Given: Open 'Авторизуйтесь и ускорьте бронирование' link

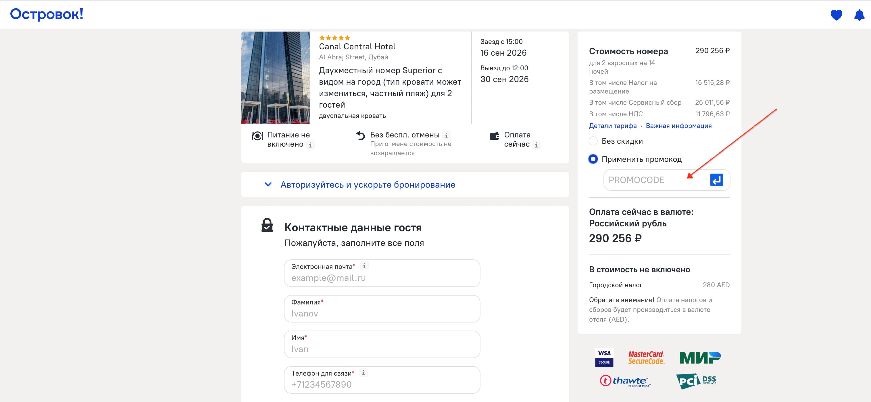Looking at the screenshot, I should click(x=368, y=185).
